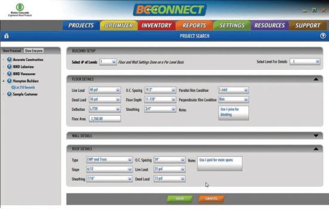This screenshot has height=219, width=329.
Task: Click the green Save button
Action: tap(180, 199)
